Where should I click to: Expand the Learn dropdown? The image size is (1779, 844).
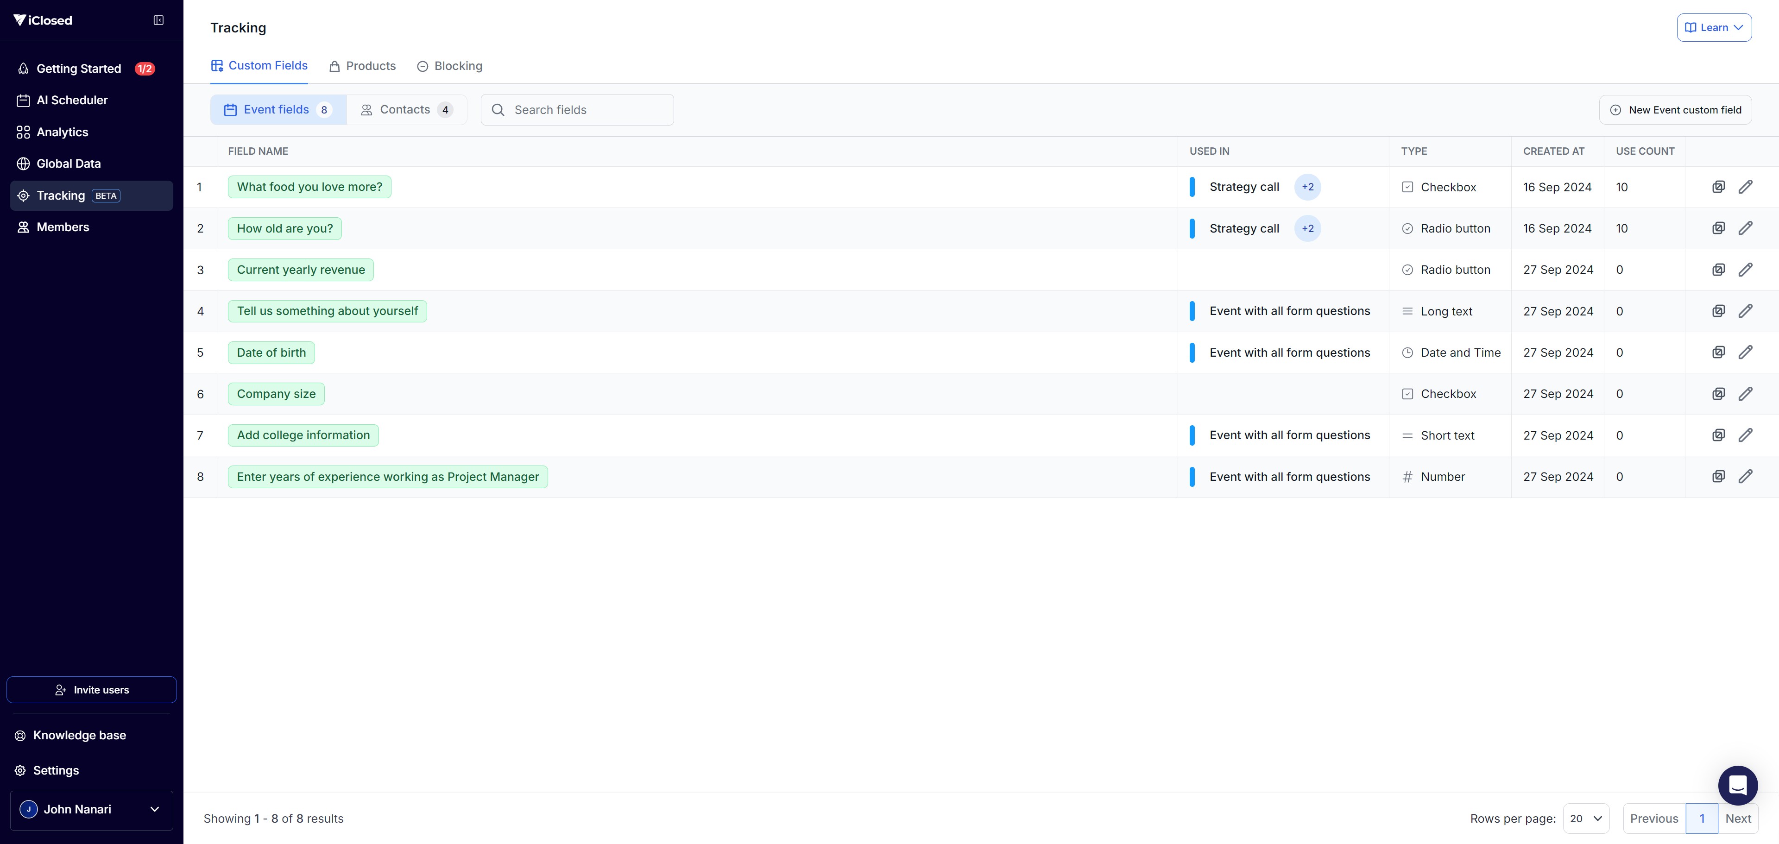[x=1713, y=28]
